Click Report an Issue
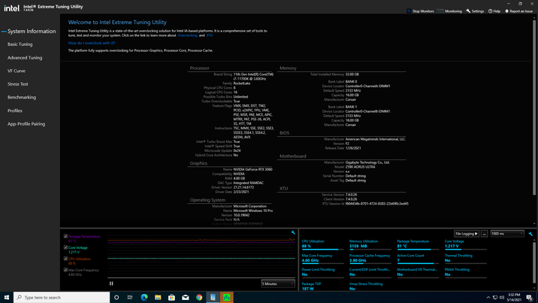 [x=518, y=11]
